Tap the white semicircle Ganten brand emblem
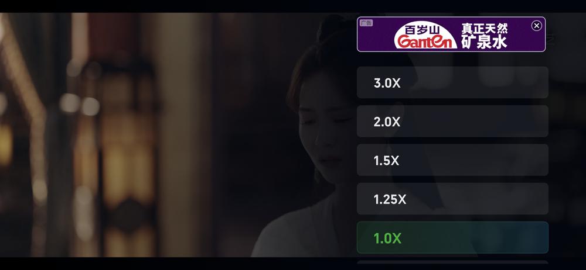586x270 pixels. 425,35
